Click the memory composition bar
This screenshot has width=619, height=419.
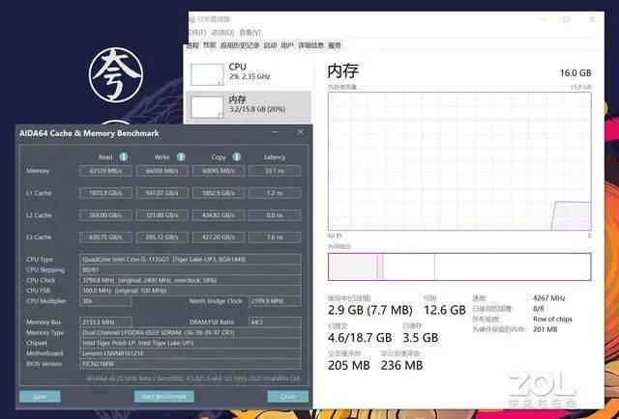(x=459, y=266)
